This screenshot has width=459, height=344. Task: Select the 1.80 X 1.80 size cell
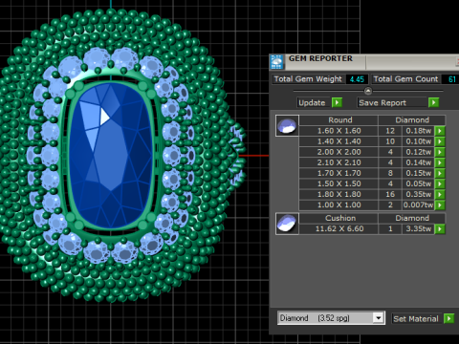tap(339, 194)
